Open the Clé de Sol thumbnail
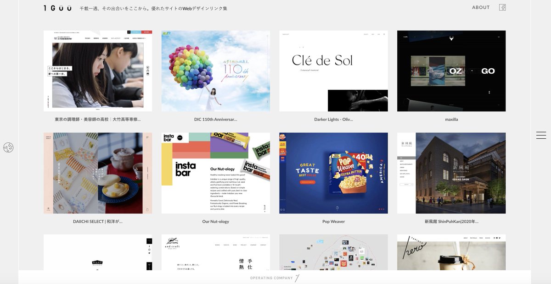Image resolution: width=551 pixels, height=284 pixels. click(333, 71)
